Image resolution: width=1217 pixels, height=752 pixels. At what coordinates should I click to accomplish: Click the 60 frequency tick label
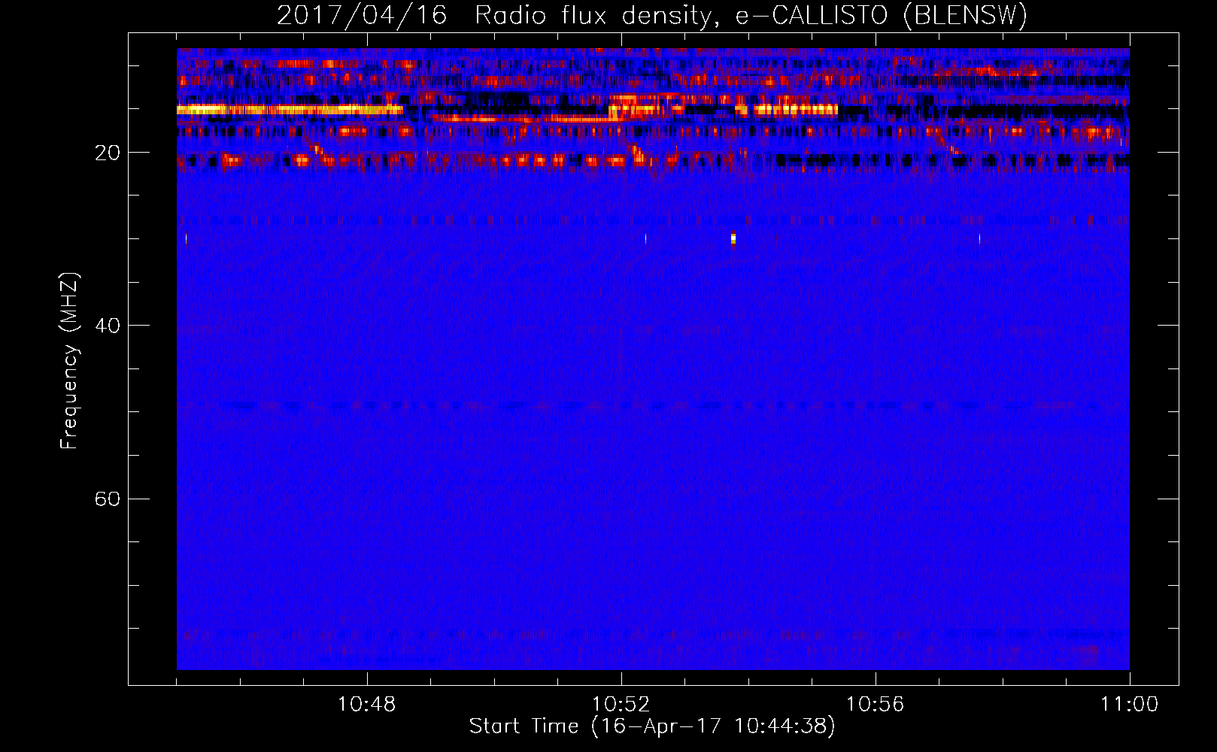click(108, 499)
